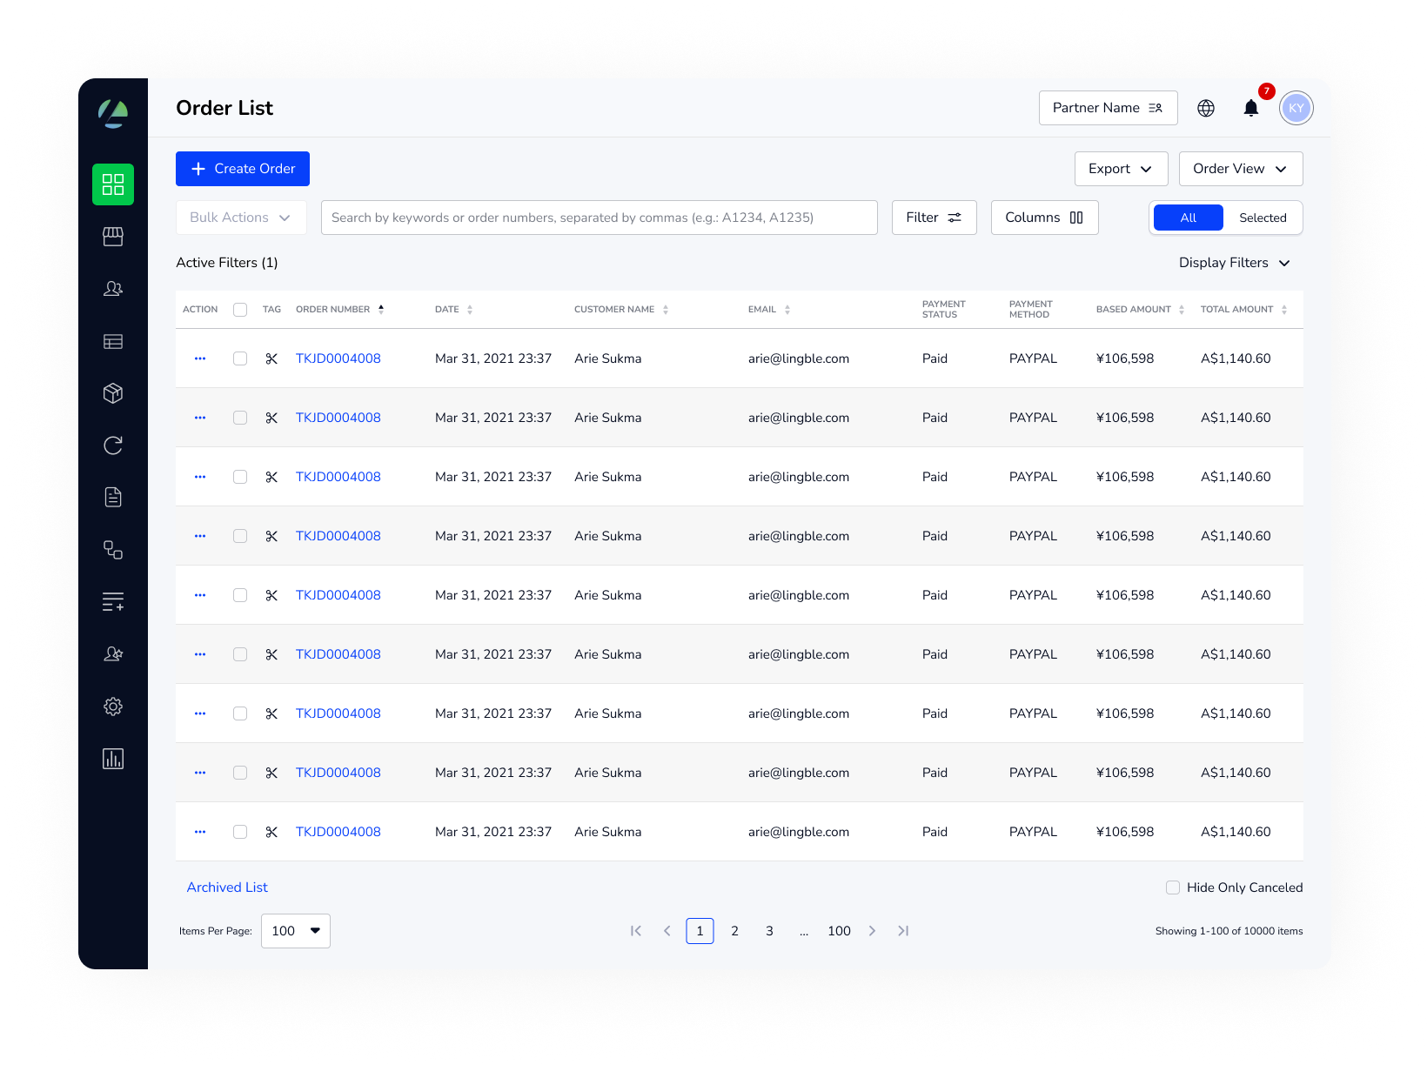
Task: Open the Columns chooser
Action: 1045,218
